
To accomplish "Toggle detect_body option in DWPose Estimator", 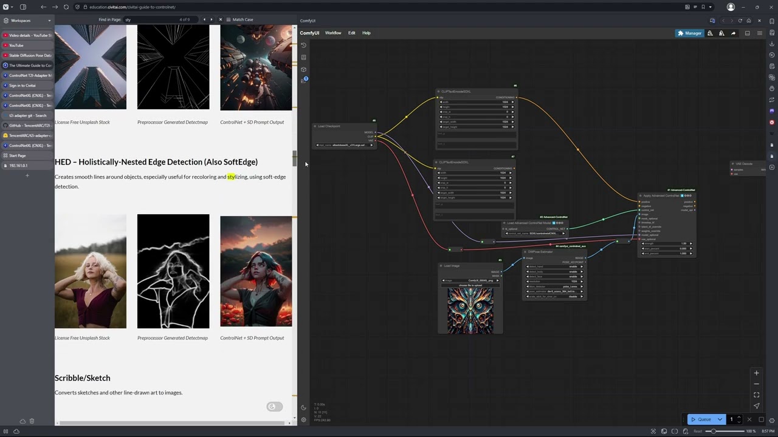I will tap(555, 272).
